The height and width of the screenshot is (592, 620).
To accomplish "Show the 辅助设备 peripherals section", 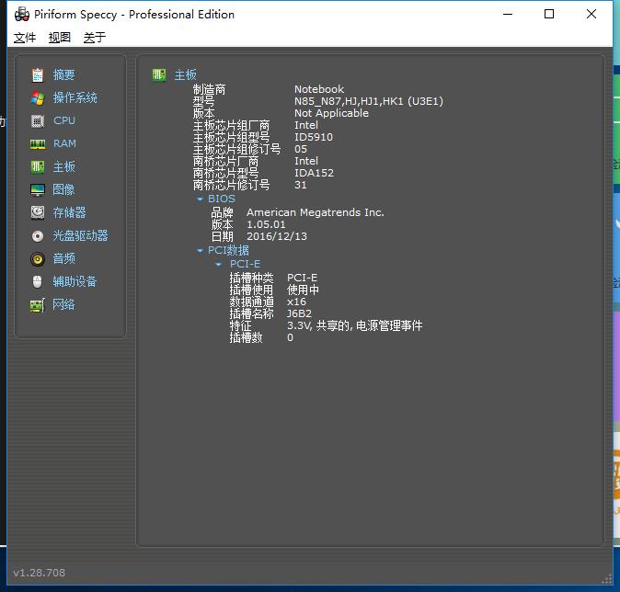I will 75,281.
